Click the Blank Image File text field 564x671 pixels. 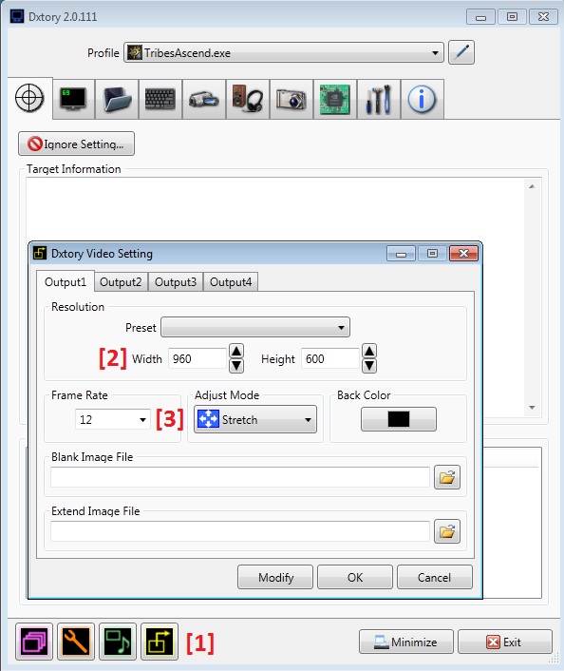[240, 477]
